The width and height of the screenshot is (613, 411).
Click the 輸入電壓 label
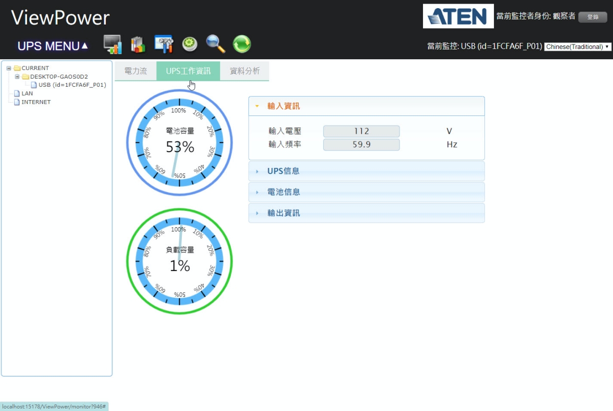(x=285, y=131)
